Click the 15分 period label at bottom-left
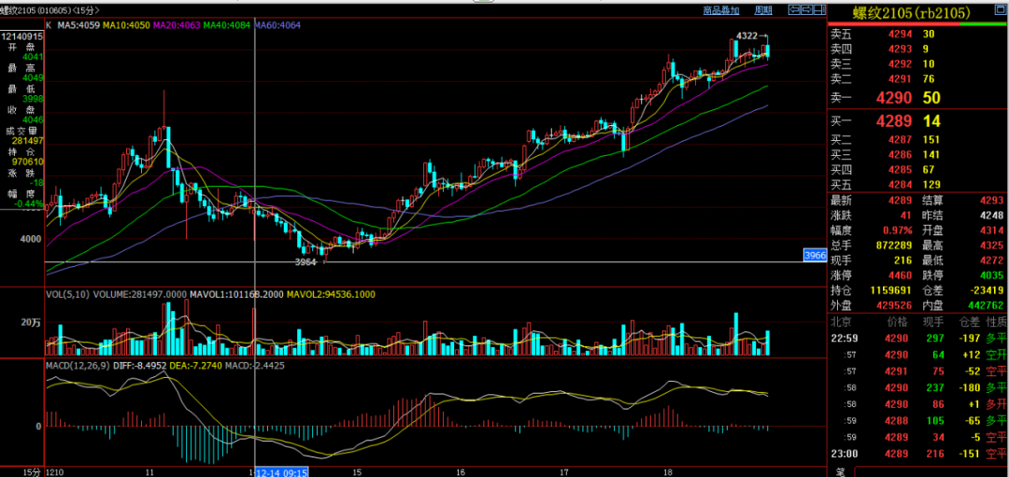1009x477 pixels. 32,472
